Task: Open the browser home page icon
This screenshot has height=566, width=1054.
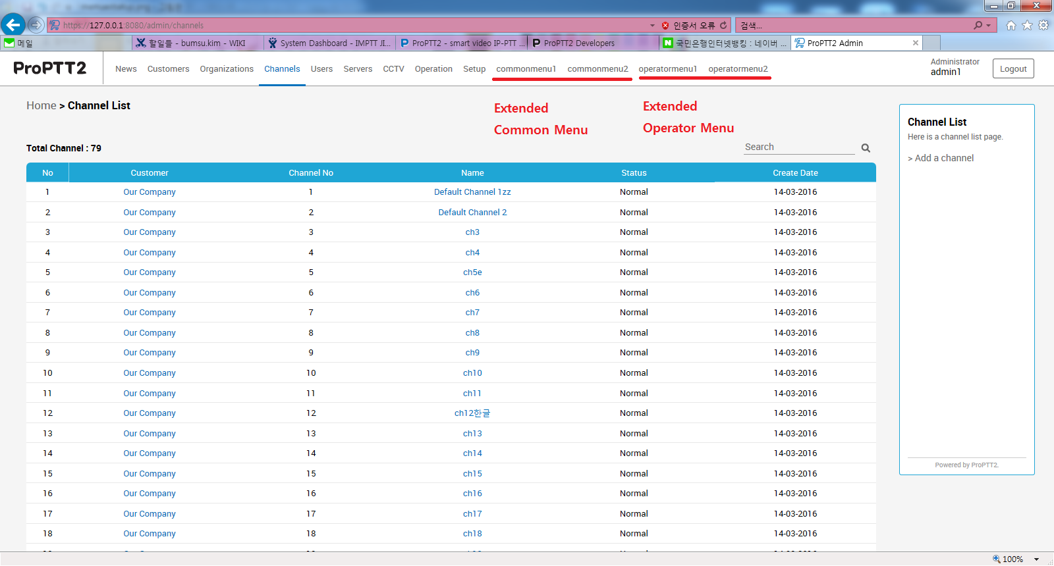Action: point(1011,25)
